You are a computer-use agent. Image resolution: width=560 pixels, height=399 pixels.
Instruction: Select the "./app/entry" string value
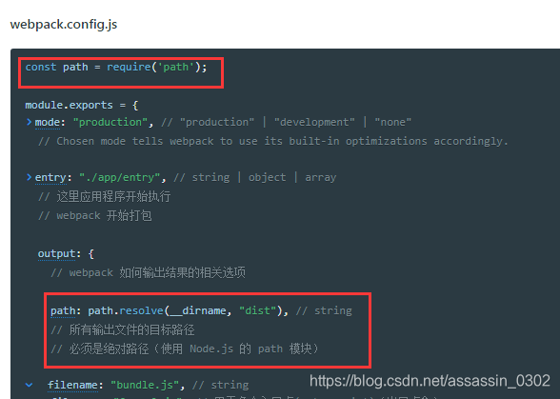(119, 177)
